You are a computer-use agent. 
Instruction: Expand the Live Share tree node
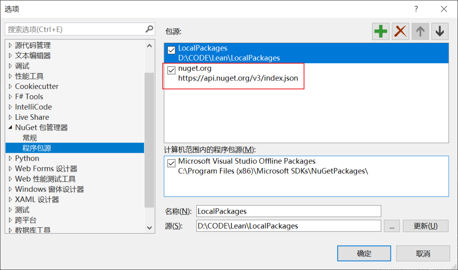coord(10,117)
